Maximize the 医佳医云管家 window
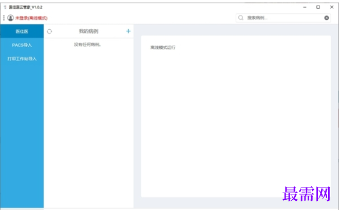Screen dimensions: 340x210 [318, 7]
